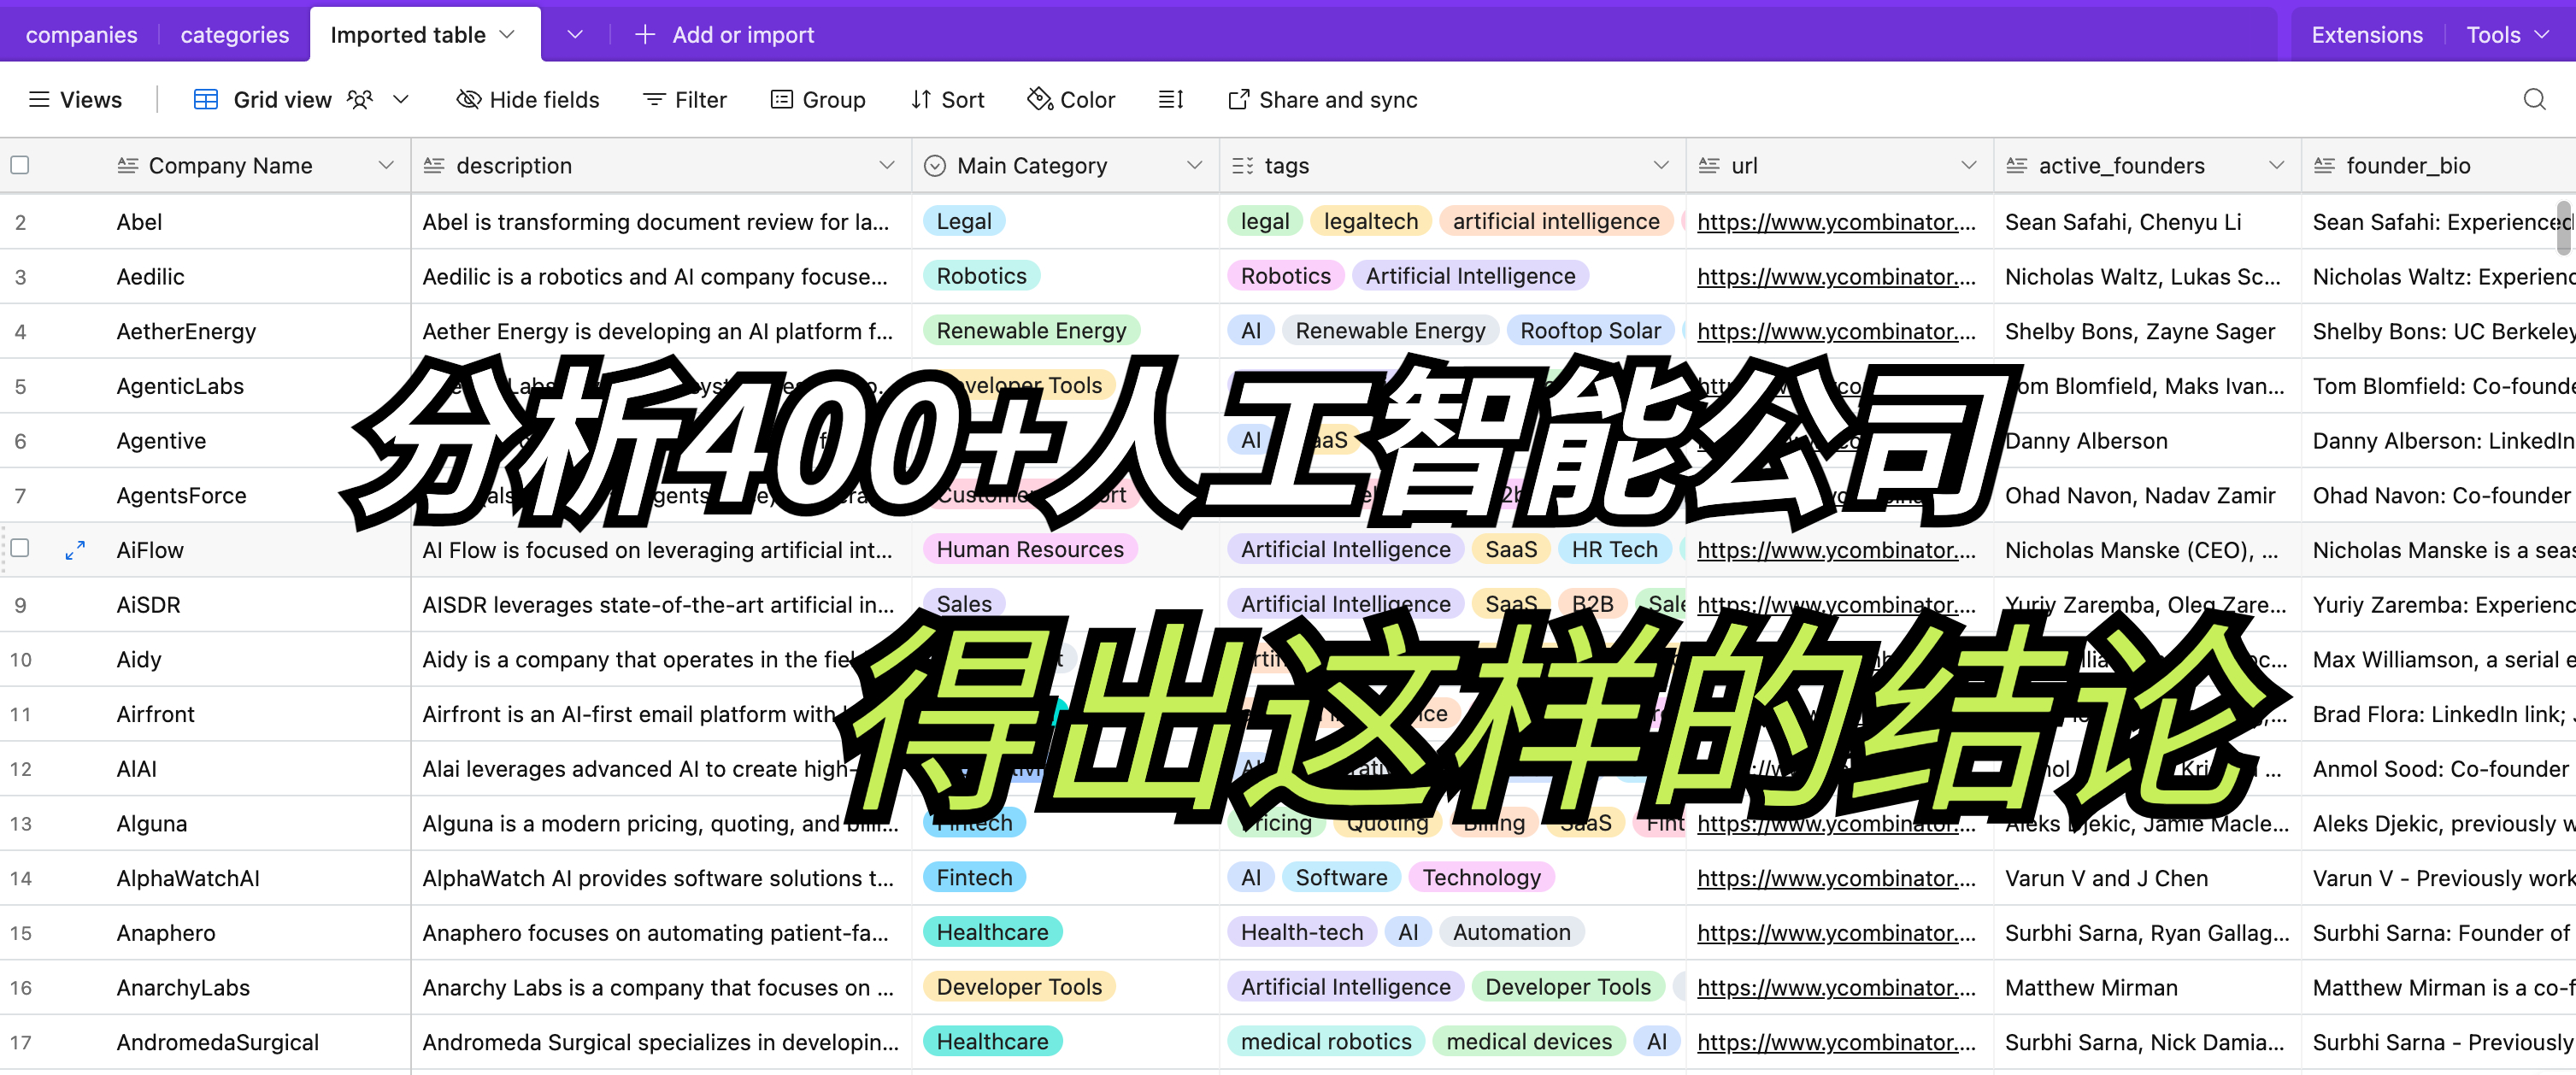Open AndromedaSurgical's ycombinator url link
The height and width of the screenshot is (1075, 2576).
point(1836,1042)
